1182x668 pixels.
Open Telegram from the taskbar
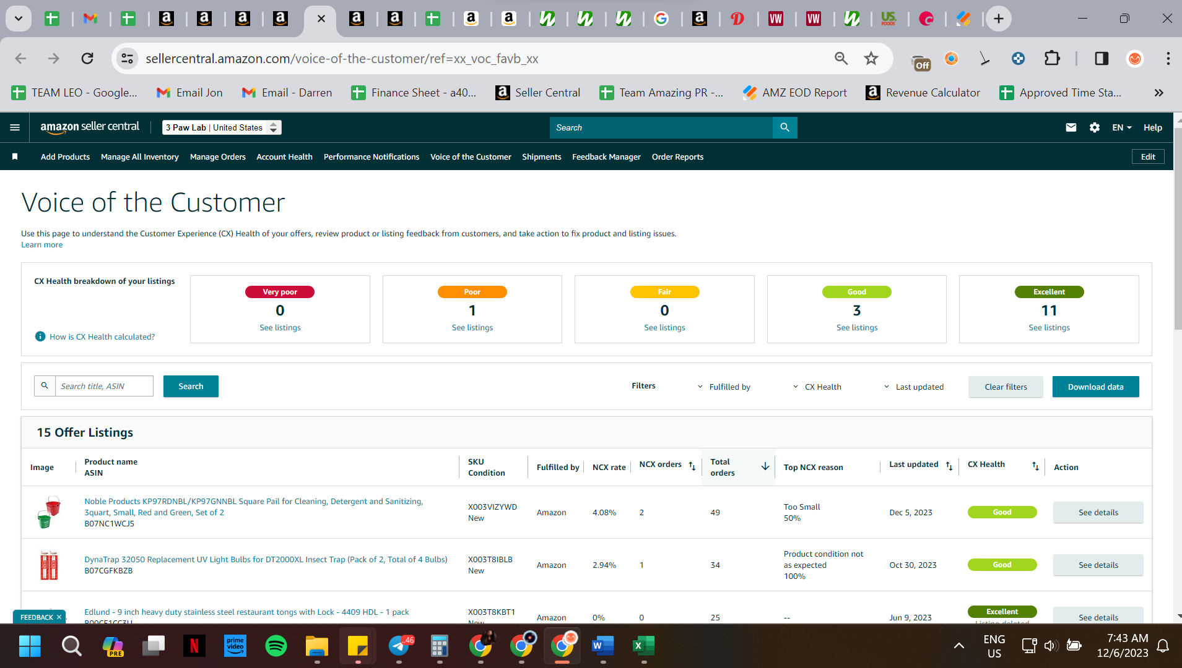(399, 646)
